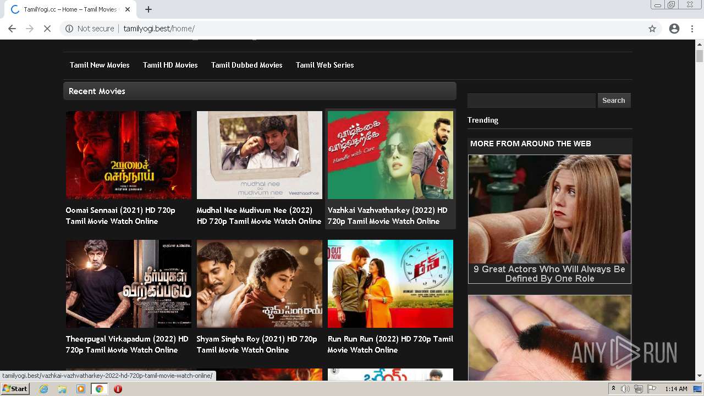Screen dimensions: 704x396
Task: View Not secure site information
Action: [x=90, y=29]
